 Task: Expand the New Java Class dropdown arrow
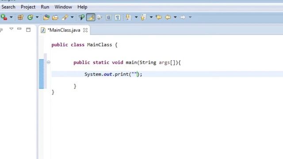[37, 17]
